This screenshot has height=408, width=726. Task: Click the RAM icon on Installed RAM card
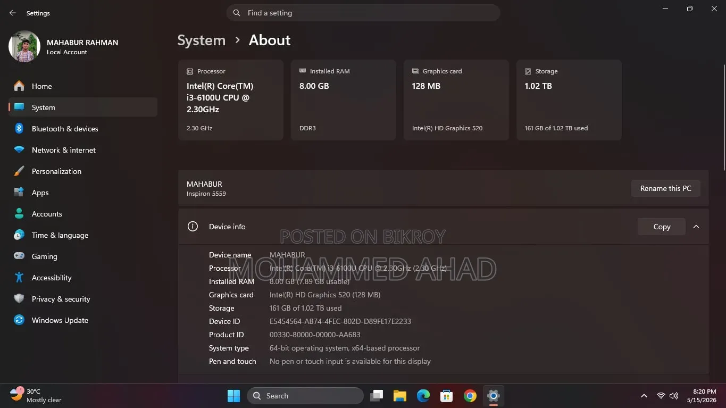(303, 71)
